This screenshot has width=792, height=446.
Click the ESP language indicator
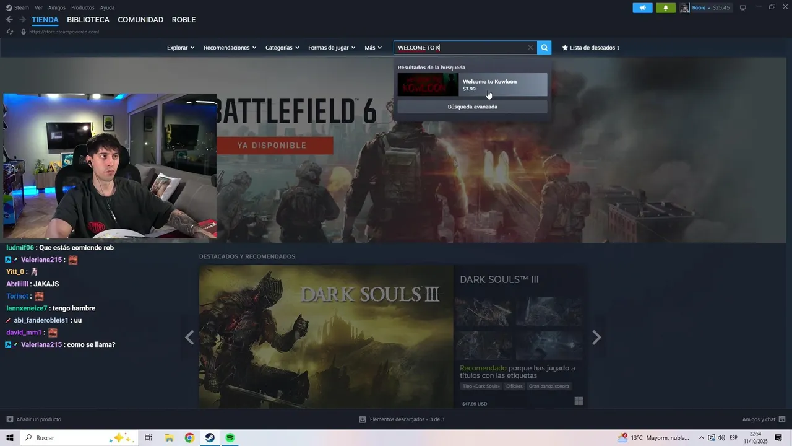(x=733, y=438)
